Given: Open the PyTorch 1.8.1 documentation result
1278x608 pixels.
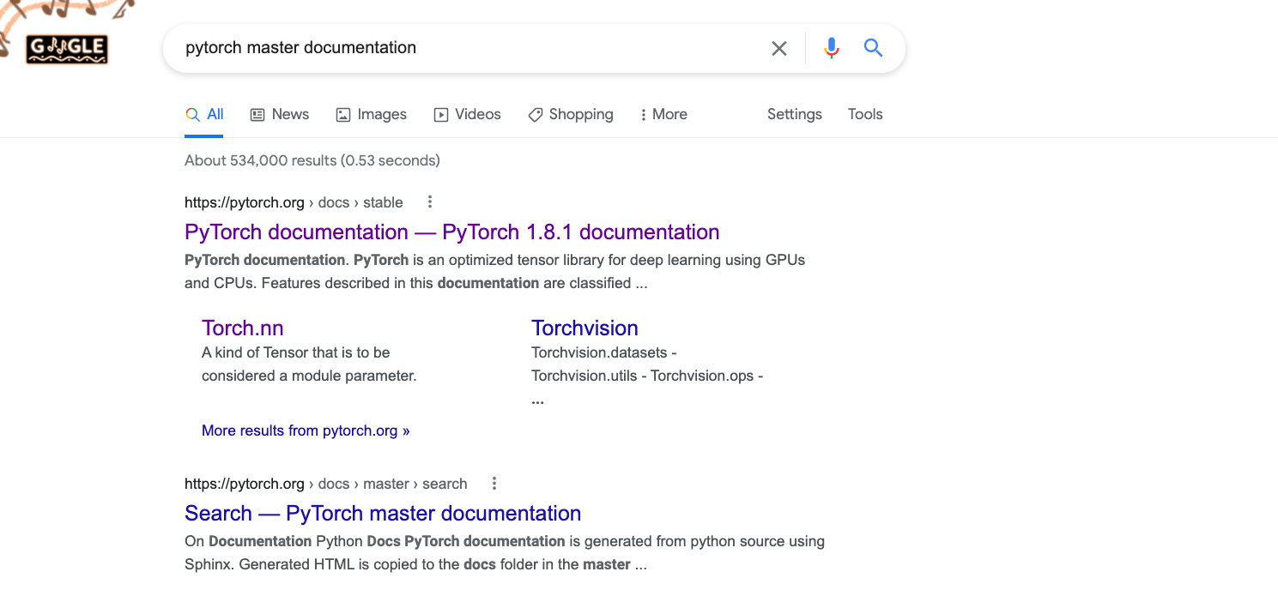Looking at the screenshot, I should coord(451,232).
